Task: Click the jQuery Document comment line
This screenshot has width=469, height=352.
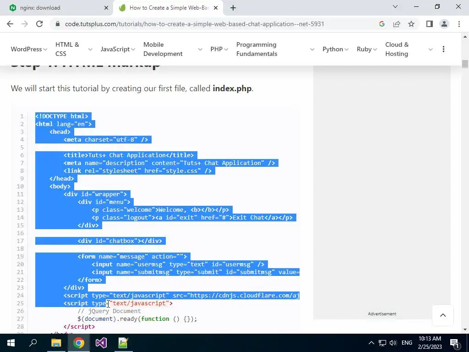Action: click(x=109, y=311)
